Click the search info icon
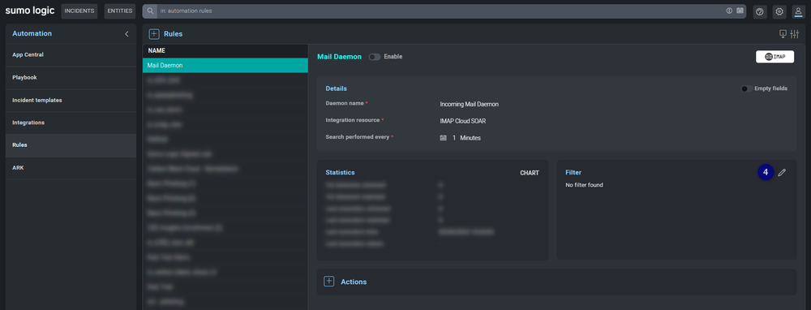The image size is (811, 310). [x=729, y=11]
